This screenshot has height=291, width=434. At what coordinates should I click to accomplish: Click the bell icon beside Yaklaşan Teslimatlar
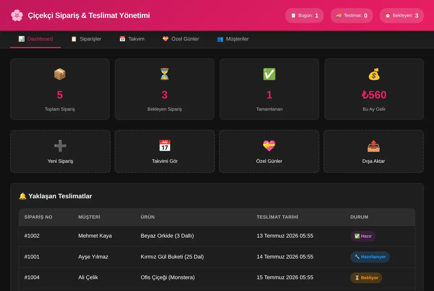(22, 196)
